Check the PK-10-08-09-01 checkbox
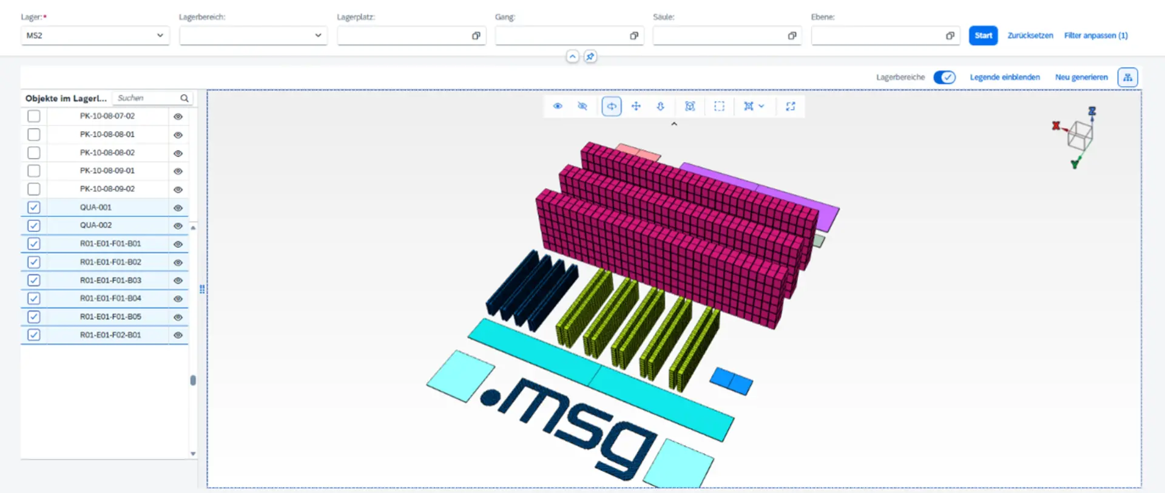1165x493 pixels. coord(34,171)
